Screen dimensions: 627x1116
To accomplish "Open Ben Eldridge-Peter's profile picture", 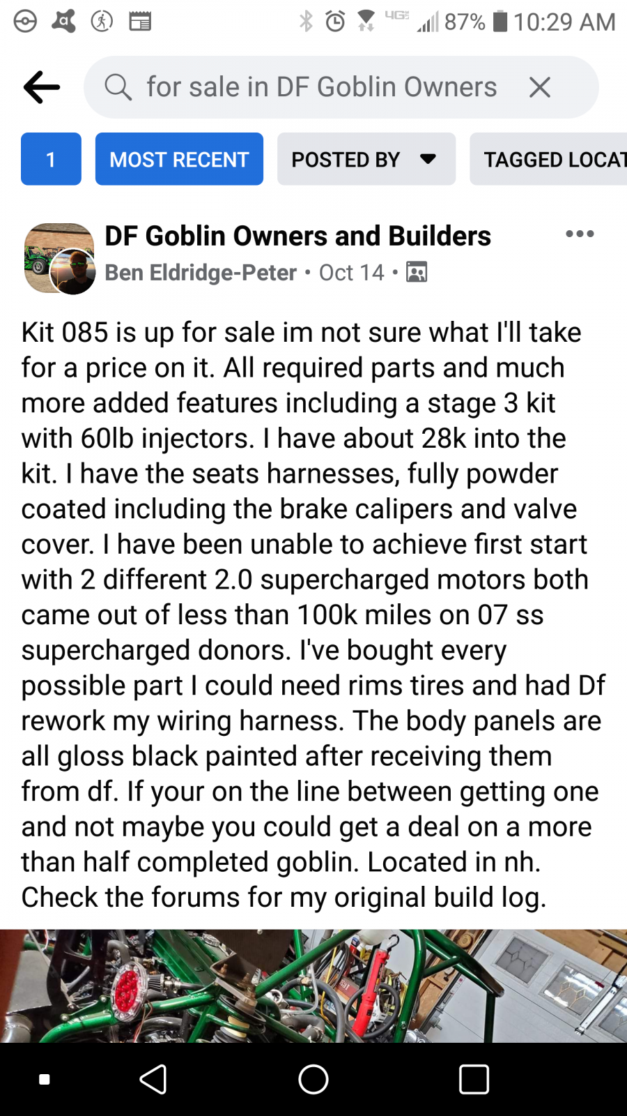I will [72, 271].
